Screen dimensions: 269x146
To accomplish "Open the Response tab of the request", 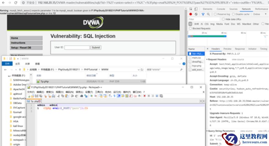I will click(240, 49).
